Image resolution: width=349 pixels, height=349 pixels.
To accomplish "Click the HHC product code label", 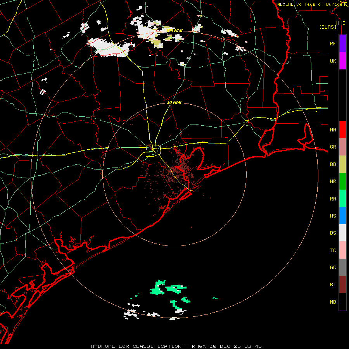I will point(340,23).
